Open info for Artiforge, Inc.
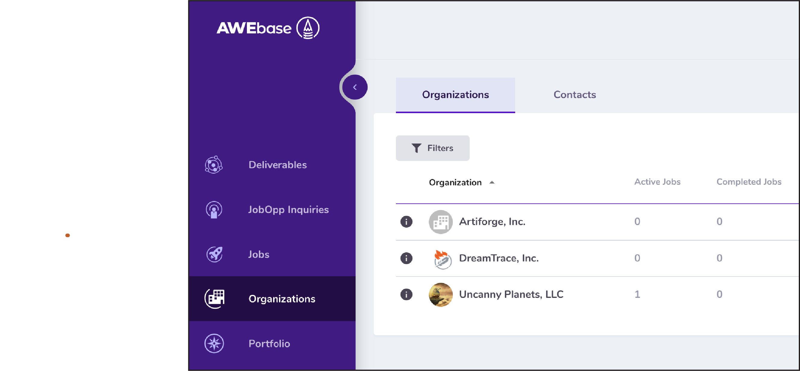Viewport: 800px width, 371px height. [x=406, y=222]
